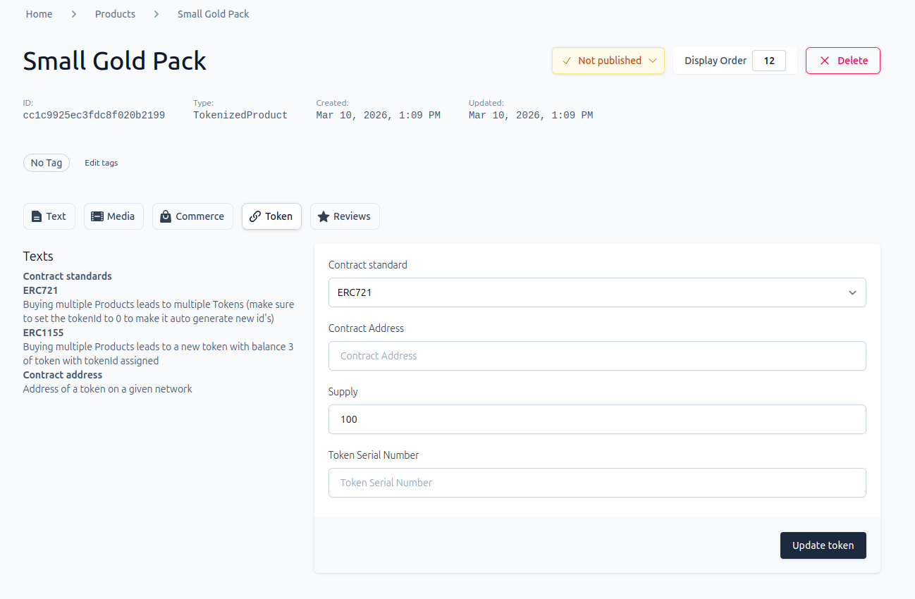The width and height of the screenshot is (915, 599).
Task: Open the Edit tags link
Action: click(x=102, y=163)
